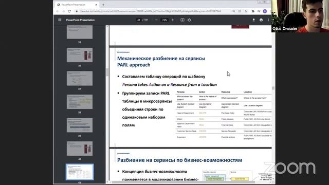Click the document vertical scrollbar thumb
The height and width of the screenshot is (185, 329).
[273, 88]
